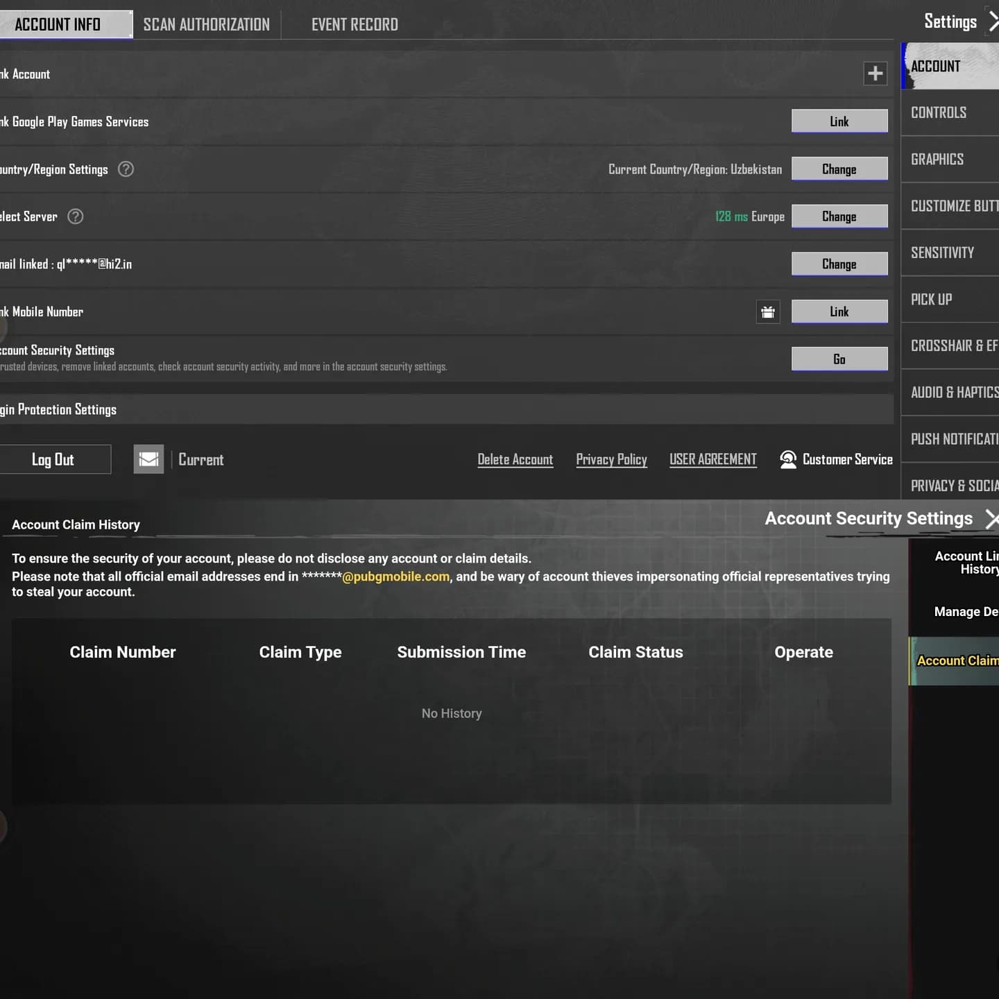Change the Country/Region setting
This screenshot has width=999, height=999.
pyautogui.click(x=839, y=169)
